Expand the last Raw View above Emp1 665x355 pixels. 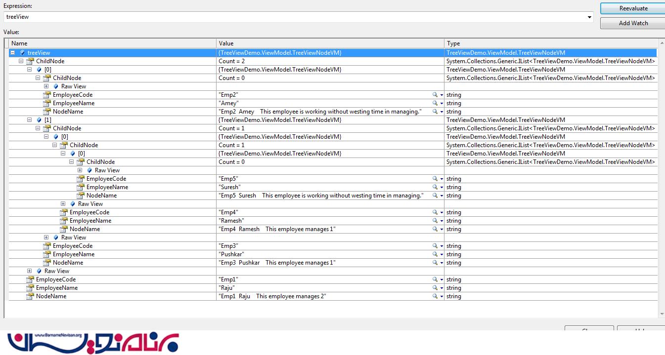(x=29, y=271)
